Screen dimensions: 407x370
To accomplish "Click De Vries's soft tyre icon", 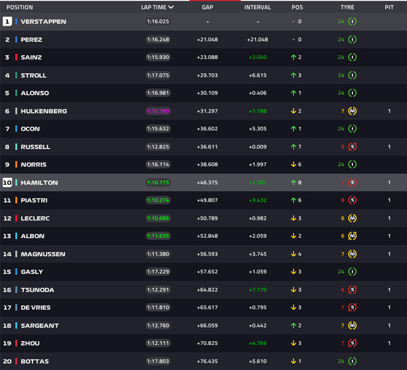I will 353,307.
